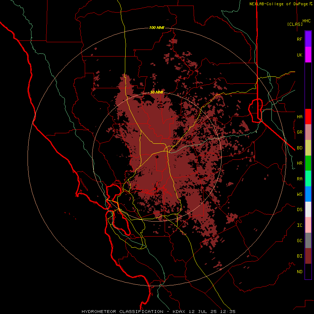This screenshot has height=314, width=314.
Task: Click the RF purple legend swatch
Action: (x=308, y=39)
